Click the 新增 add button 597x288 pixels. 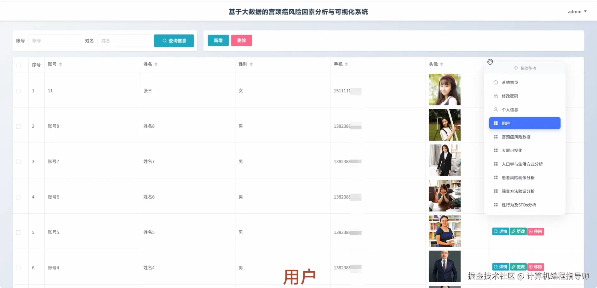coord(218,40)
